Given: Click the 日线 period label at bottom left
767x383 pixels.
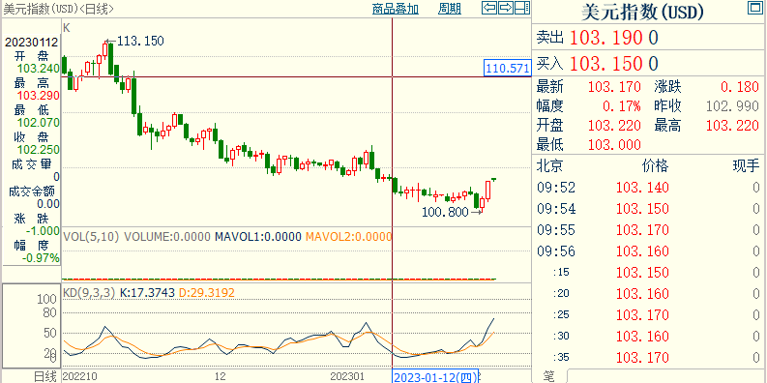Looking at the screenshot, I should click(44, 376).
